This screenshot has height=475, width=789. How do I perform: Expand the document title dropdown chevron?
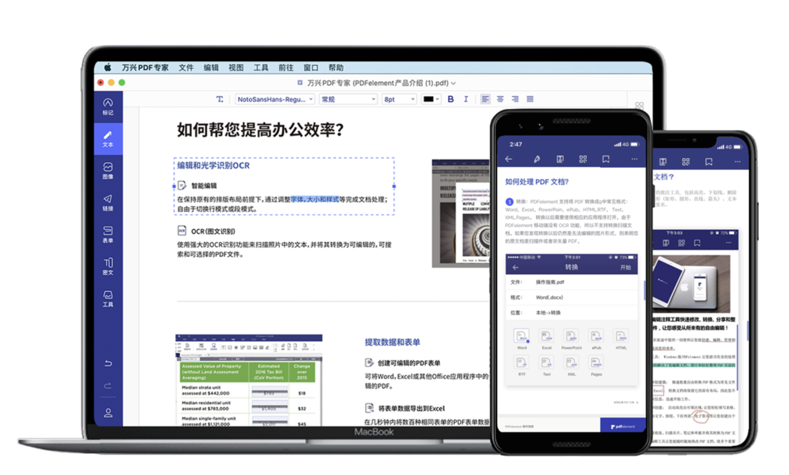[453, 83]
